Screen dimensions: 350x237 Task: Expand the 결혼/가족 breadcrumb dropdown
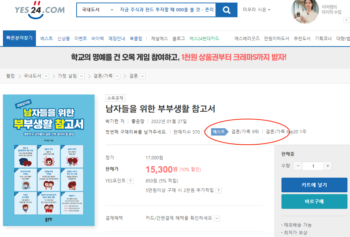pyautogui.click(x=117, y=76)
